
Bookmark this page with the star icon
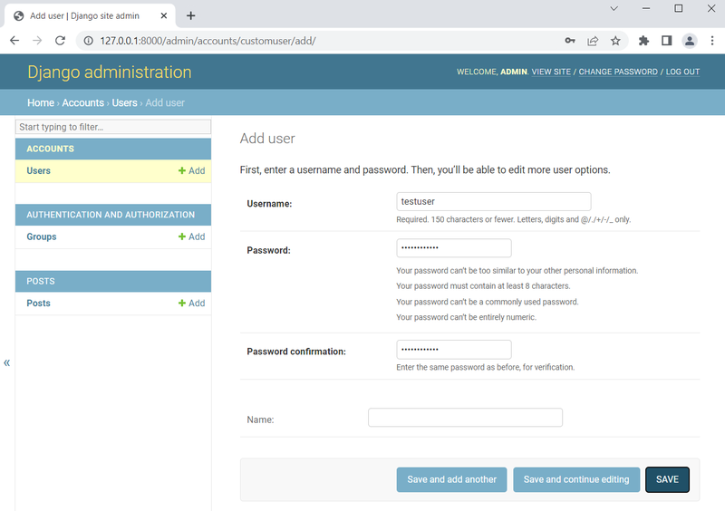coord(615,41)
